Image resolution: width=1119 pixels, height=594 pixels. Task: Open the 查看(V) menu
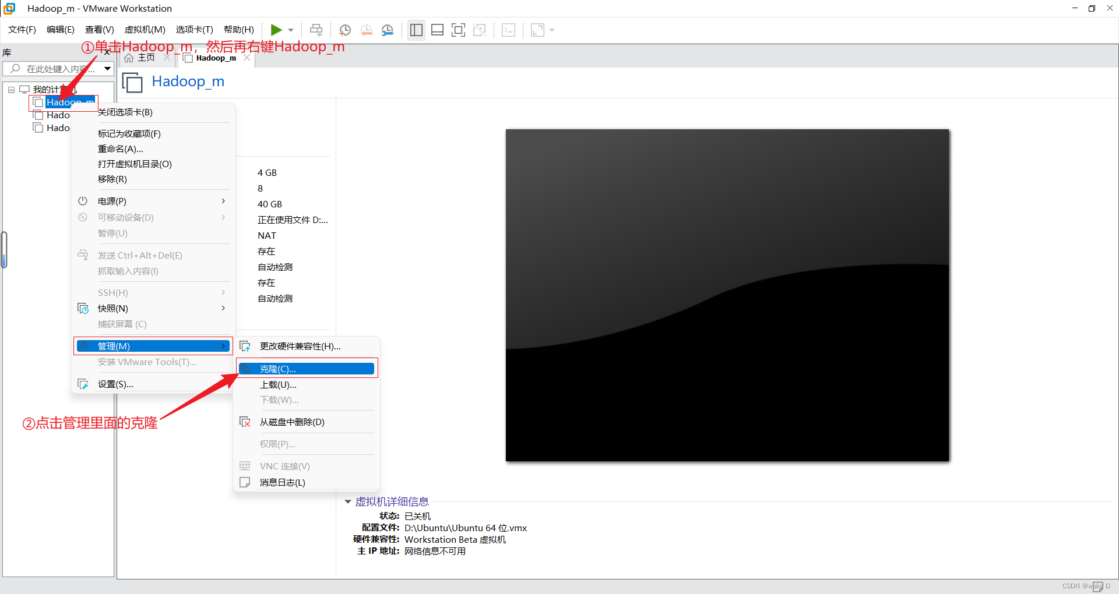(x=100, y=30)
